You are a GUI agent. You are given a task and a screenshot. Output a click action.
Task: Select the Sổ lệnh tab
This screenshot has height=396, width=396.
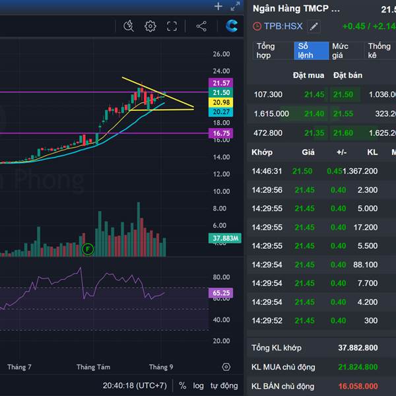(311, 51)
